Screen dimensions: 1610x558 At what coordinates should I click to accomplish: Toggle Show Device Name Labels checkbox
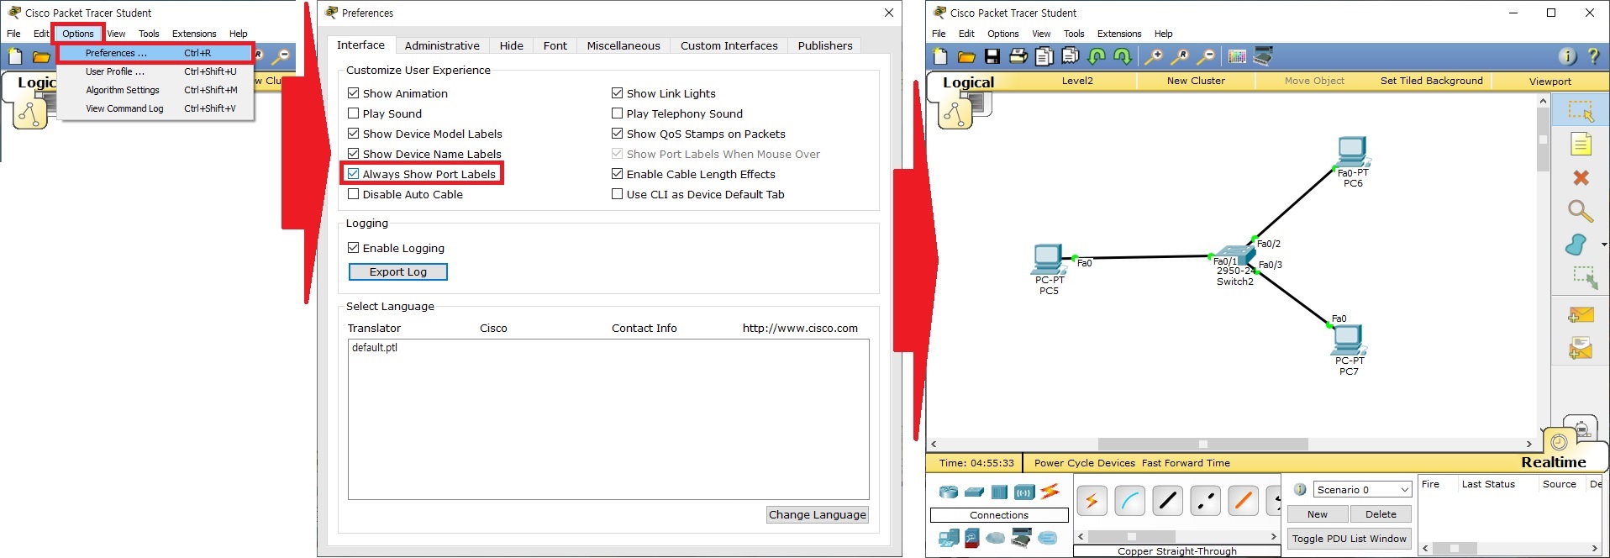(354, 154)
